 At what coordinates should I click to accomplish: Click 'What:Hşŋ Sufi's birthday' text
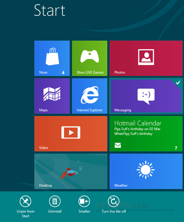[x=133, y=134]
